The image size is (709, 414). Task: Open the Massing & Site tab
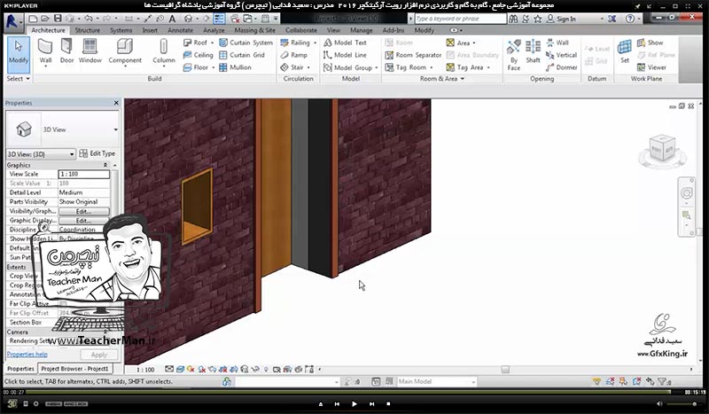(x=254, y=30)
